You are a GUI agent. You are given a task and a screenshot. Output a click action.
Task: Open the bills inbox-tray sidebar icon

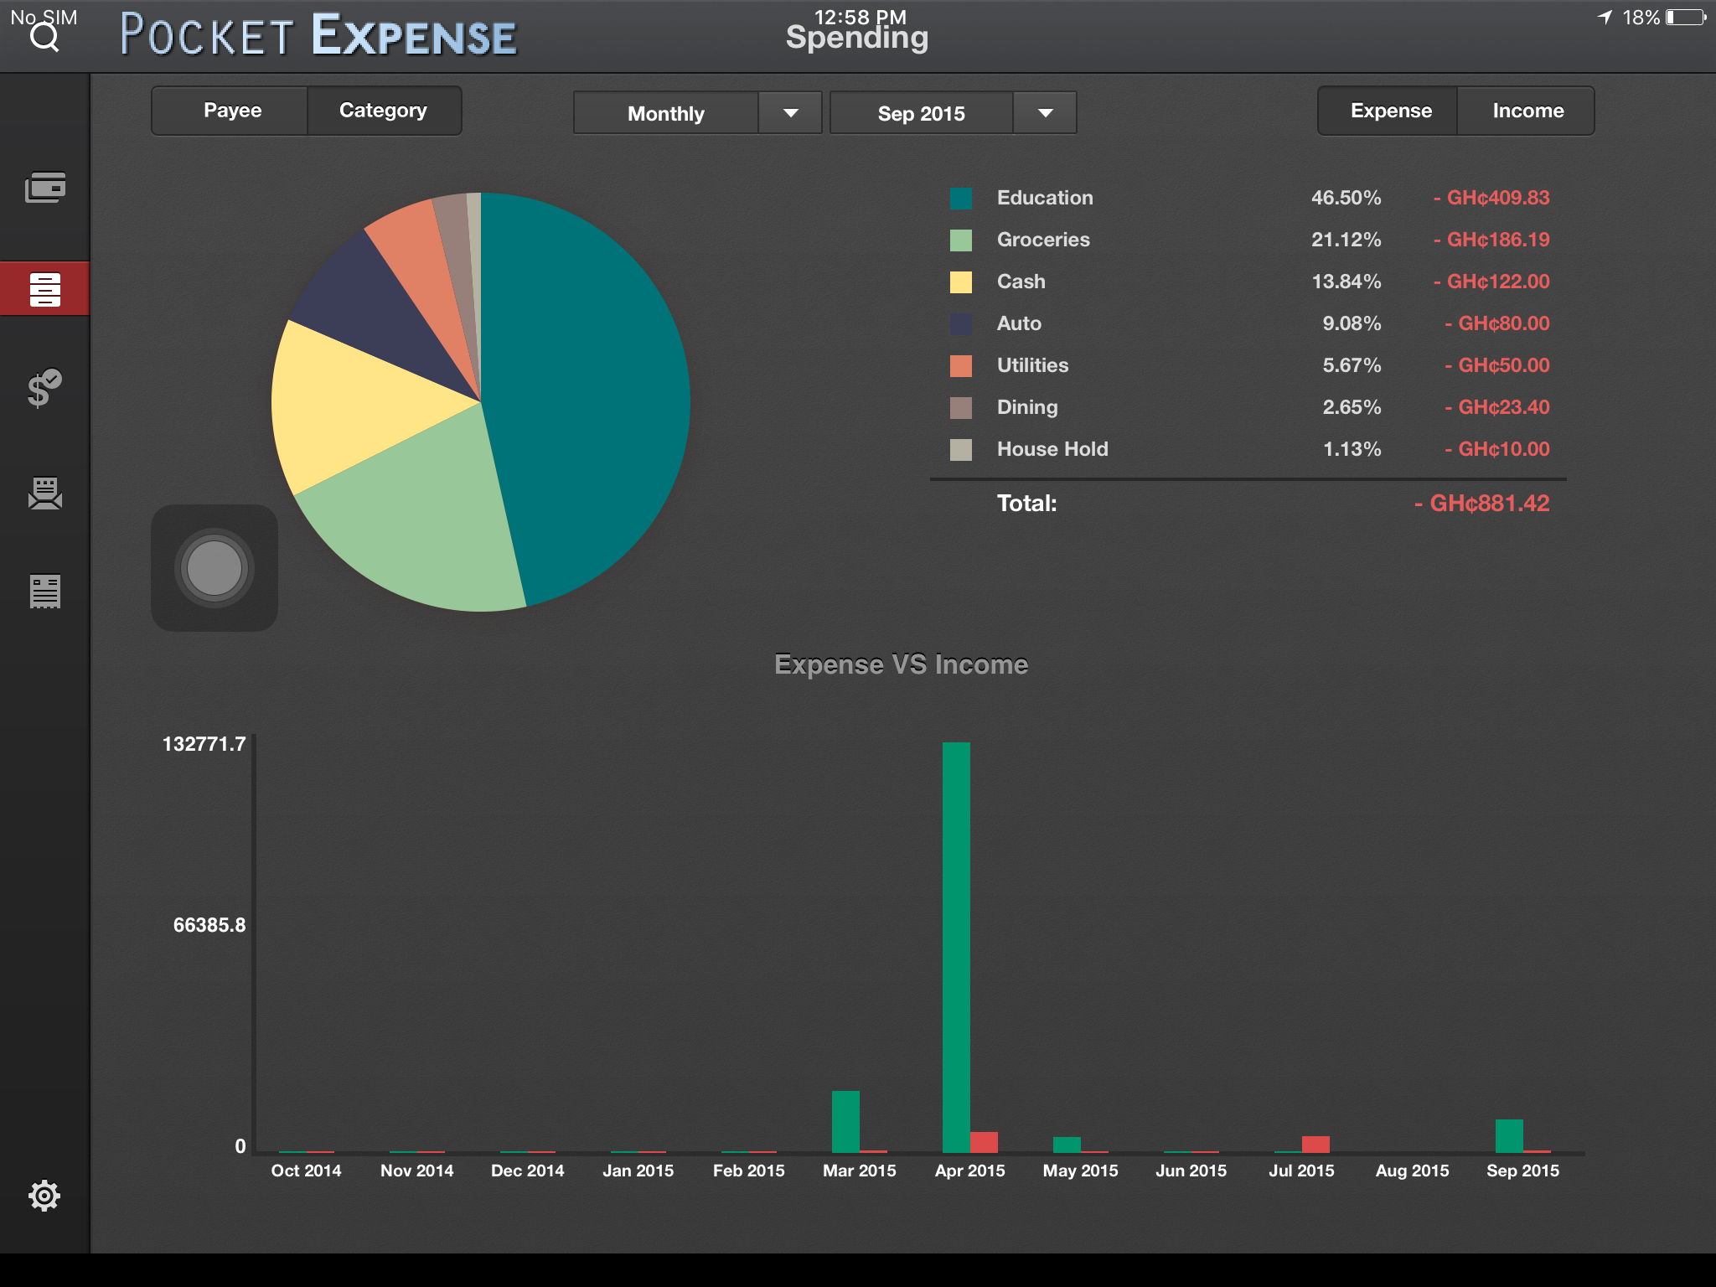point(45,494)
